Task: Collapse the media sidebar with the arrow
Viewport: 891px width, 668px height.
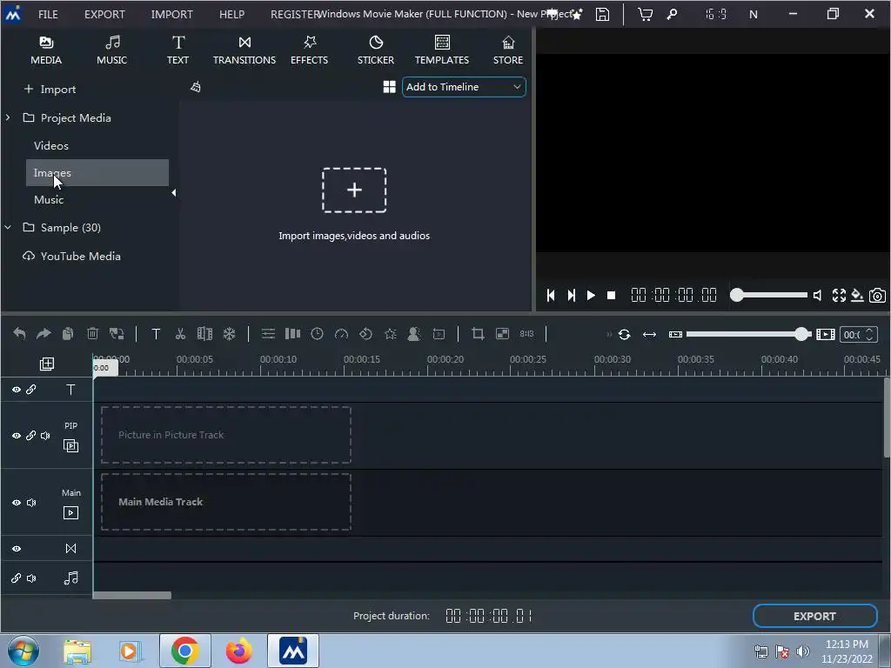Action: coord(174,192)
